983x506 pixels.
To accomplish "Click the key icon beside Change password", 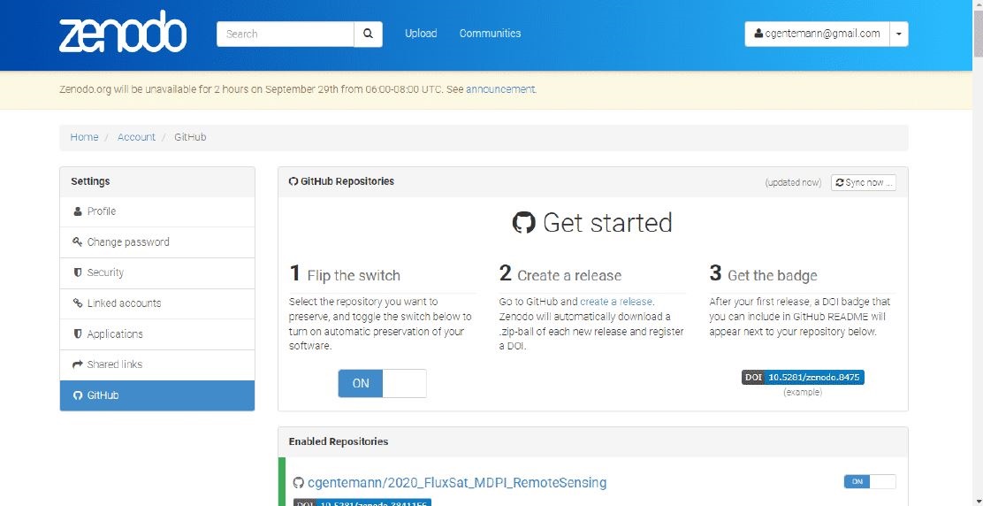I will click(78, 242).
